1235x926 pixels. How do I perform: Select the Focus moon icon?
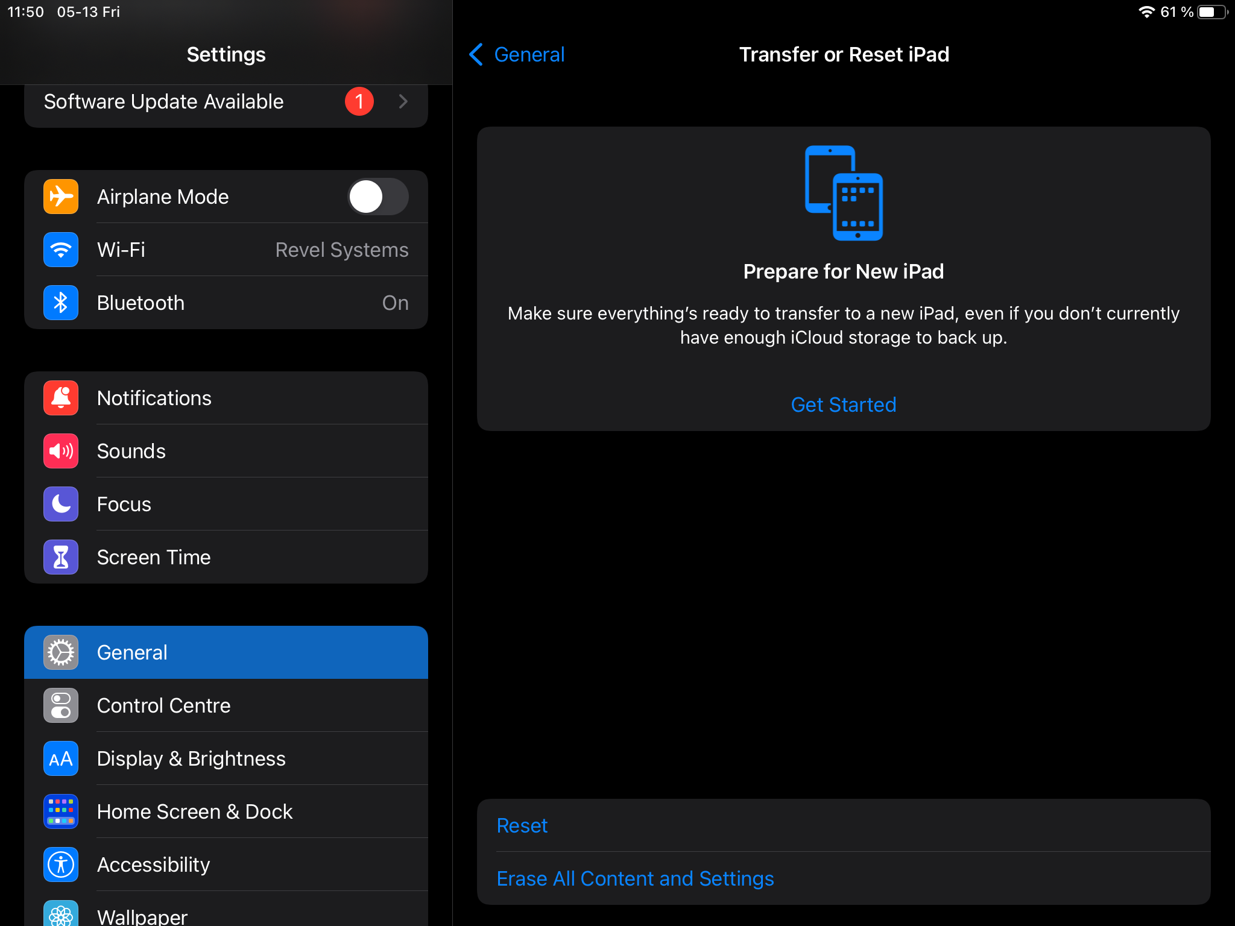click(x=60, y=504)
